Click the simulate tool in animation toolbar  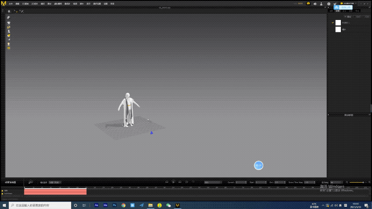pos(9,11)
